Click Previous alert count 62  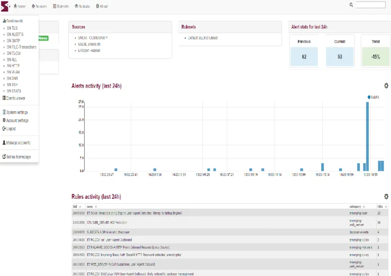pyautogui.click(x=304, y=56)
